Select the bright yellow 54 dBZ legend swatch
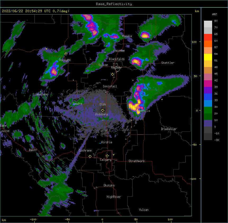 point(208,57)
